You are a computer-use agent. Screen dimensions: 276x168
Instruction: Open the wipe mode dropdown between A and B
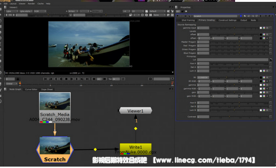click(x=85, y=11)
